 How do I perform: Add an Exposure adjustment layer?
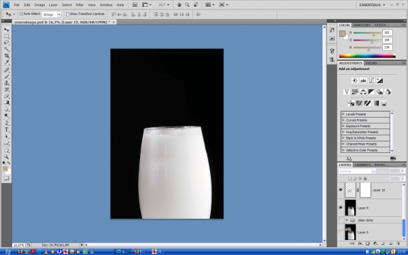click(x=379, y=80)
